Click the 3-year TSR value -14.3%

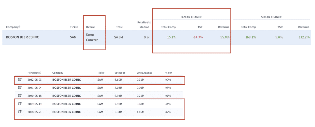coord(198,37)
